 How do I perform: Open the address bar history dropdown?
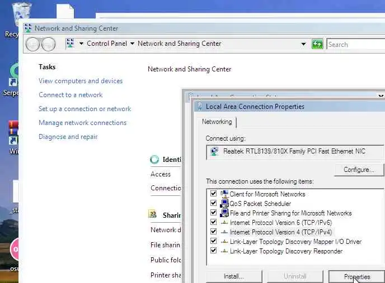coord(304,44)
